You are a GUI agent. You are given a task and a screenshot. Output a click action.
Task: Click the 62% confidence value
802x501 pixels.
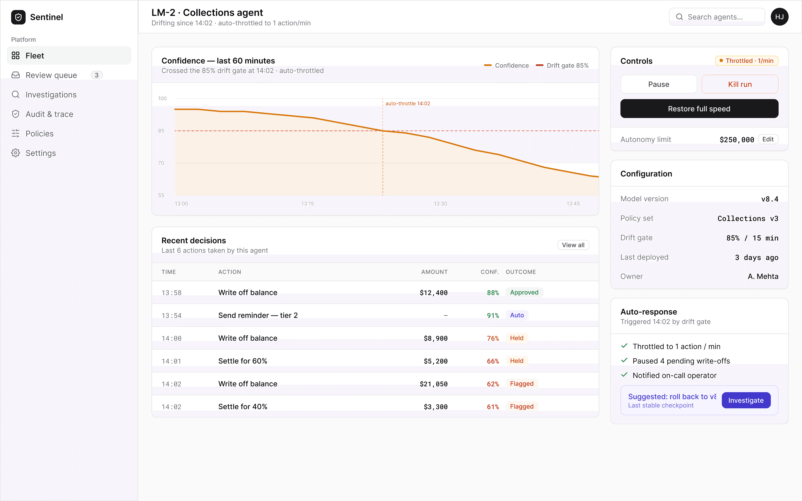[493, 384]
